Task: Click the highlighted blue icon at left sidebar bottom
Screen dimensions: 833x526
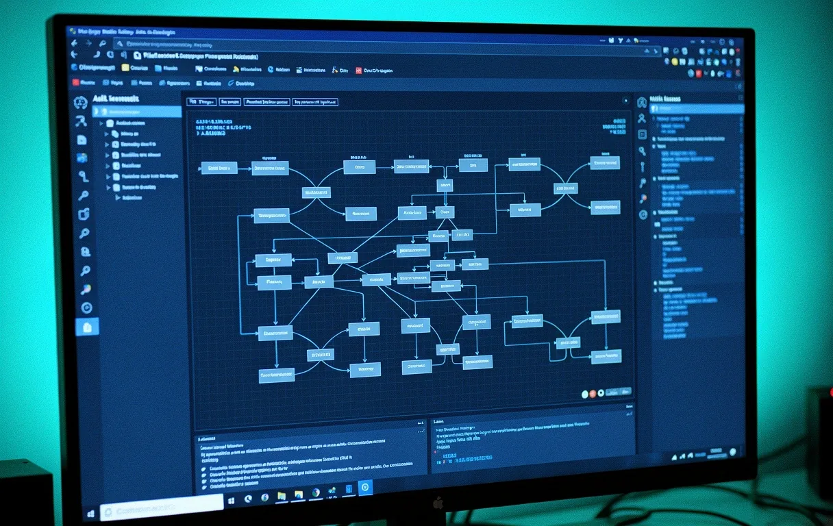Action: pyautogui.click(x=87, y=327)
